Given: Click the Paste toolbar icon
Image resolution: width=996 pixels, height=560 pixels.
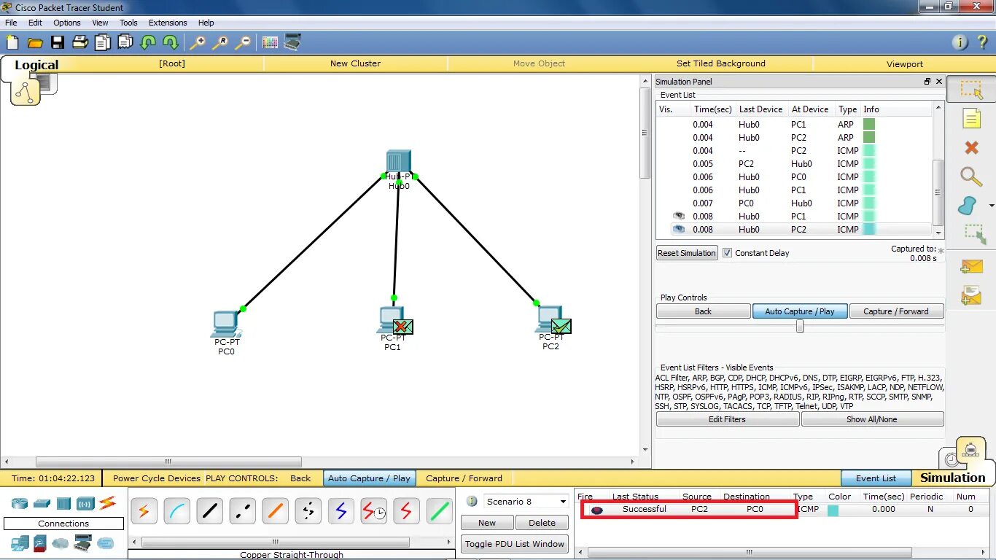Looking at the screenshot, I should (125, 42).
